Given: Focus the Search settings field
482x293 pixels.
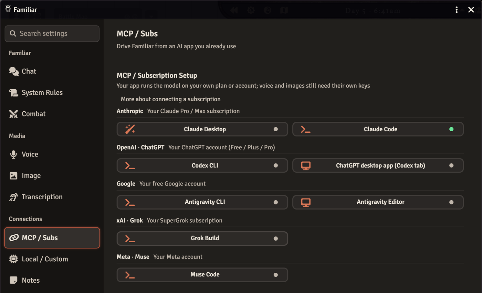Looking at the screenshot, I should (52, 33).
